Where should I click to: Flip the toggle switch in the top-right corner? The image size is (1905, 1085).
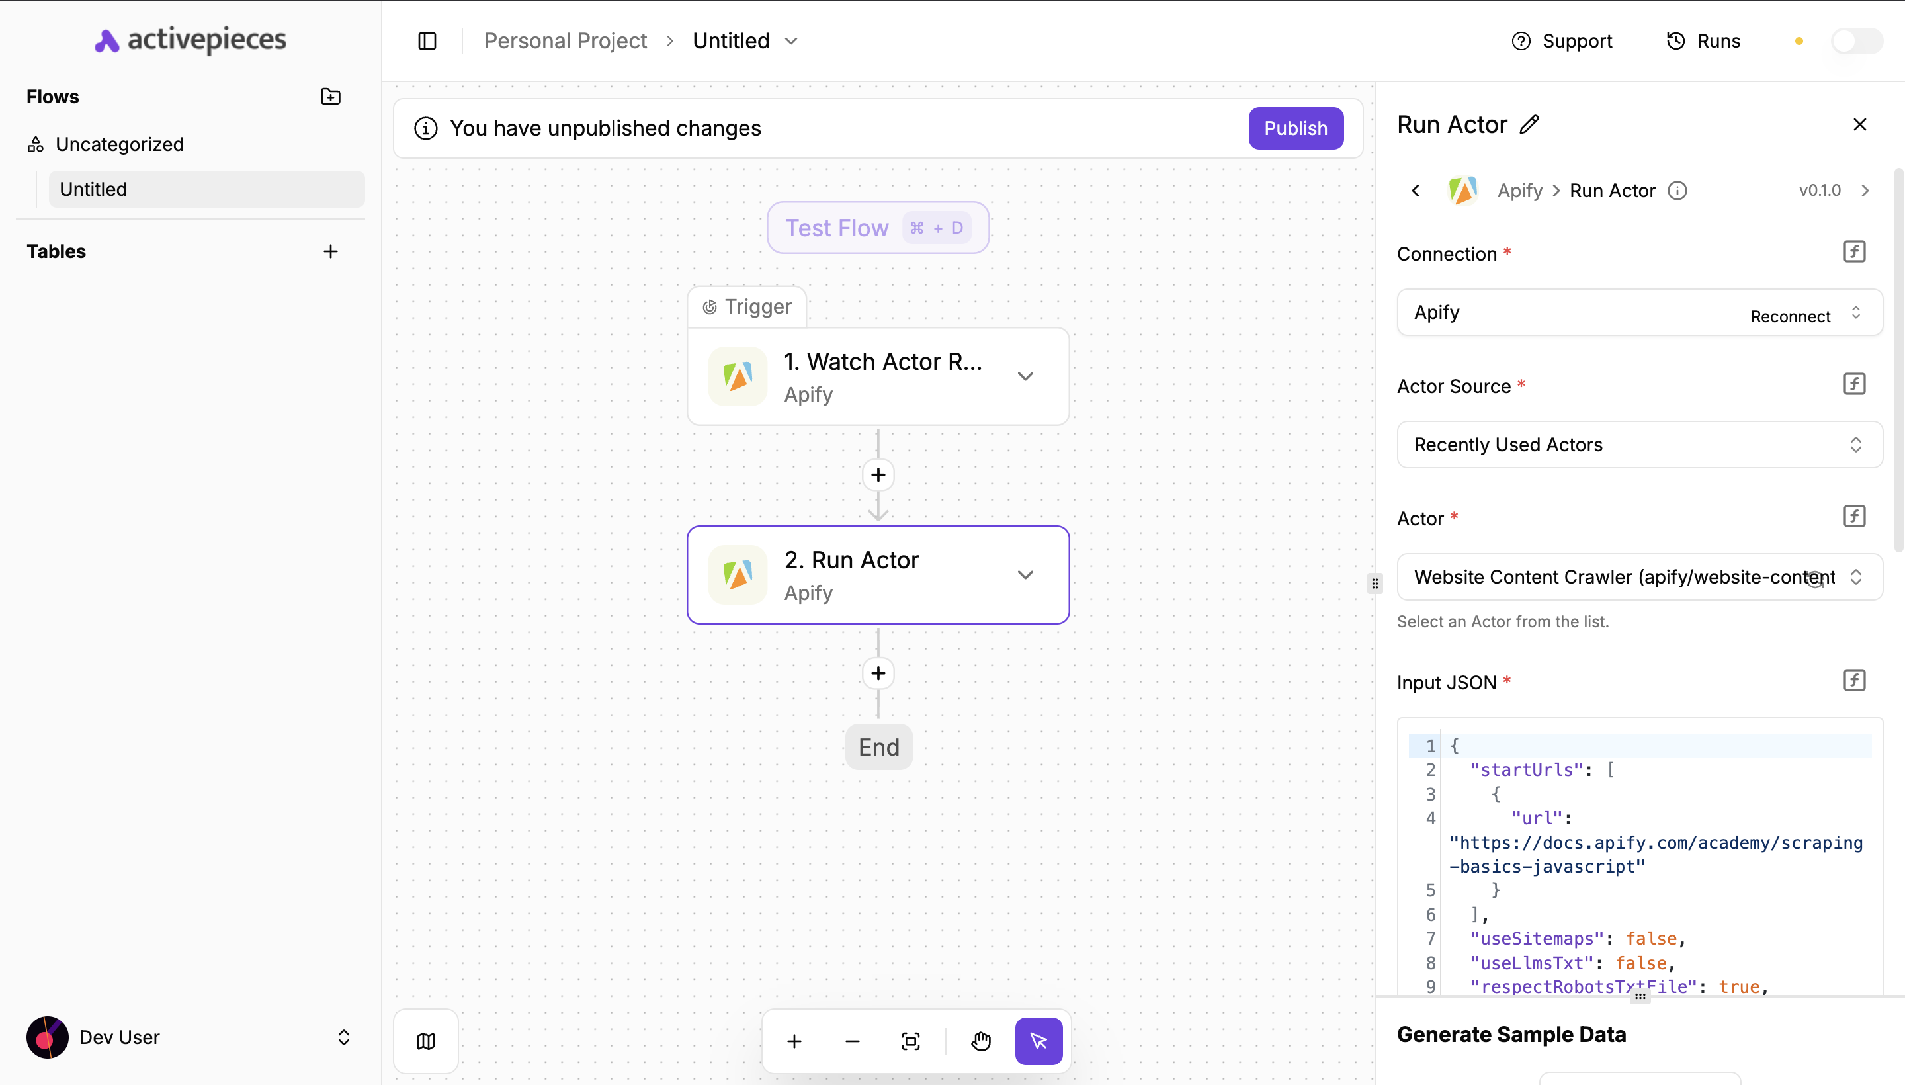[x=1856, y=41]
